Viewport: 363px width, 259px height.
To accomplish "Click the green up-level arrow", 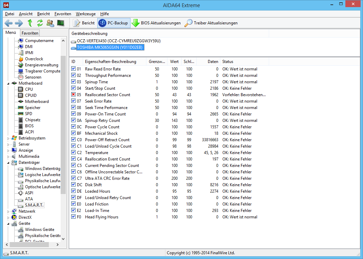I will [30, 23].
